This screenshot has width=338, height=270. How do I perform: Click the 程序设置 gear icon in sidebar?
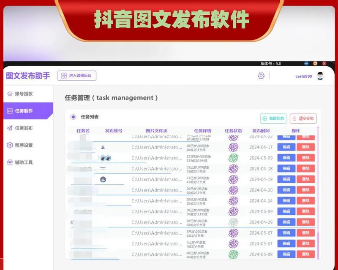point(10,145)
